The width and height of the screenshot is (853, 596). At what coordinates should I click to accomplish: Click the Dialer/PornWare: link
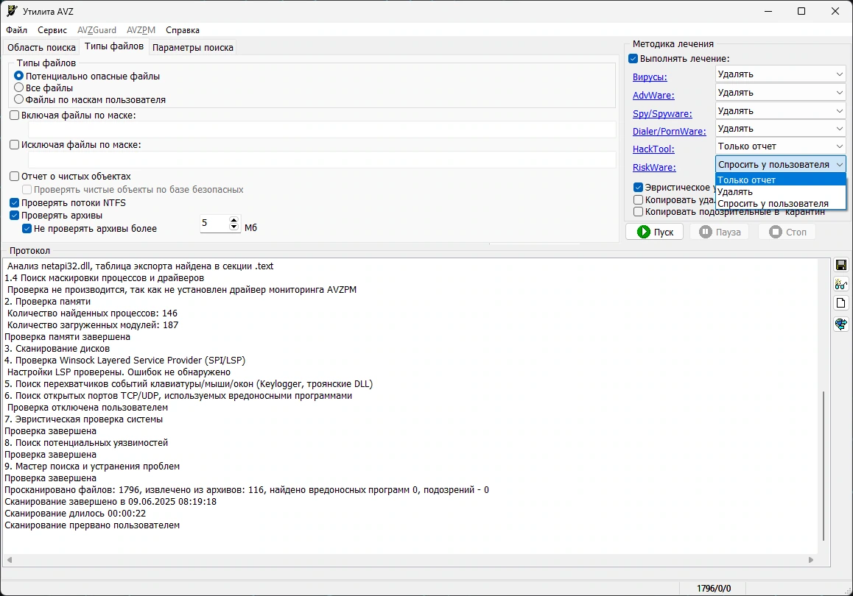[669, 132]
